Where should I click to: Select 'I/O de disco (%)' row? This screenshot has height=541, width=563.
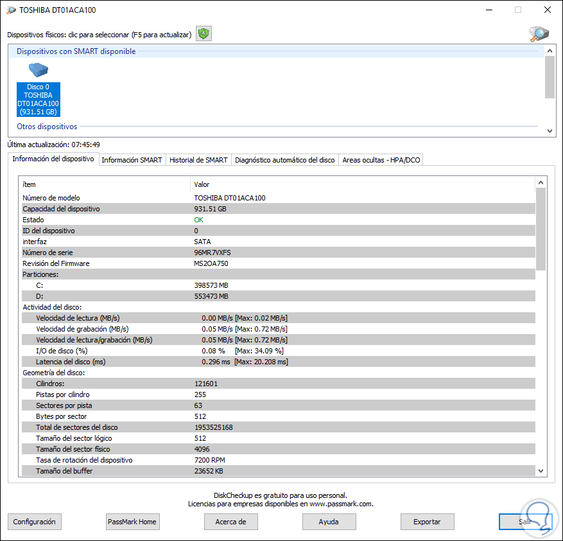click(278, 351)
